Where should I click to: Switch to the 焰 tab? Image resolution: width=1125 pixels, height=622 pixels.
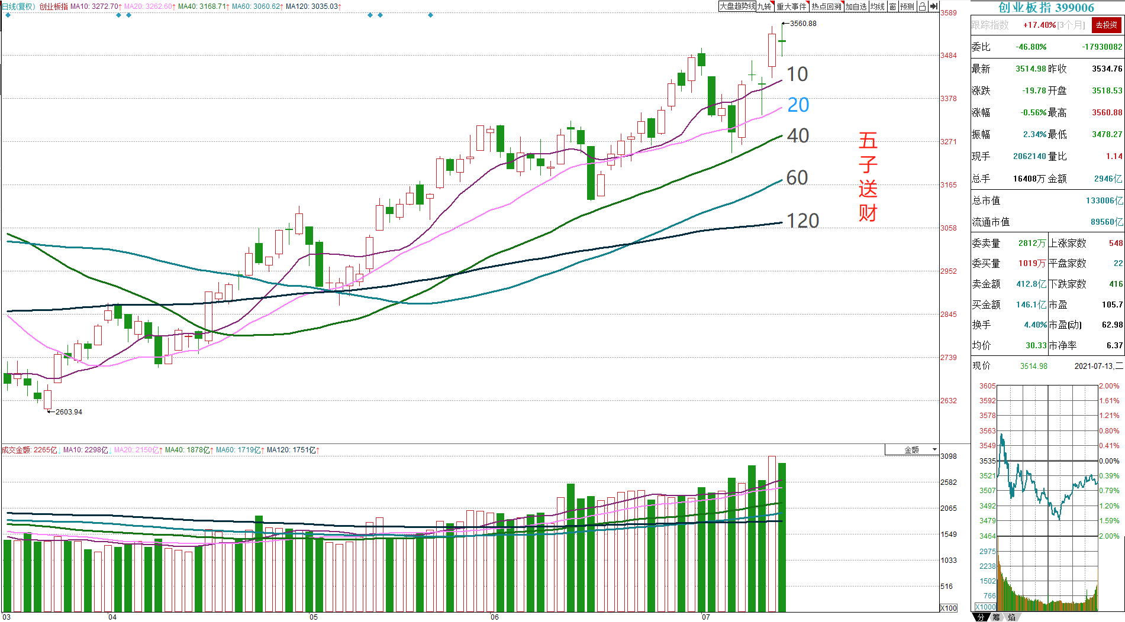point(1012,617)
